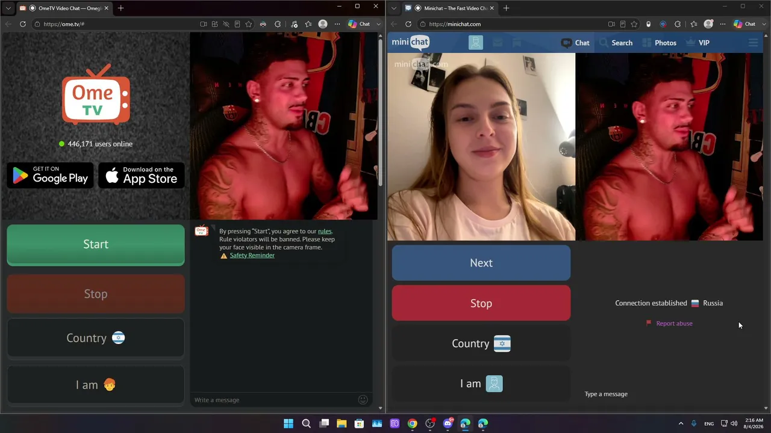
Task: Open Copilot Chat in OmeTV window
Action: [359, 24]
